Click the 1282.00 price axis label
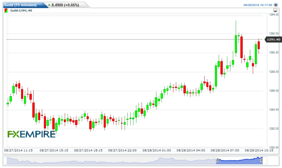The height and width of the screenshot is (168, 282). pyautogui.click(x=274, y=128)
